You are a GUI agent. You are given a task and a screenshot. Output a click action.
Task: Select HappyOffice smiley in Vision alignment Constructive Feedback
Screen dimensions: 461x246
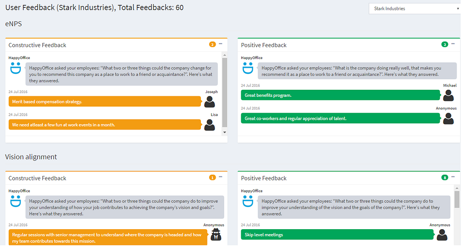(16, 201)
